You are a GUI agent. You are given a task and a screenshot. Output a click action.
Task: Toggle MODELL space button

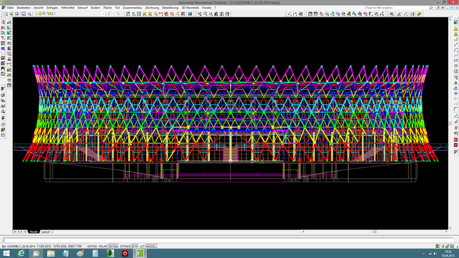152,246
